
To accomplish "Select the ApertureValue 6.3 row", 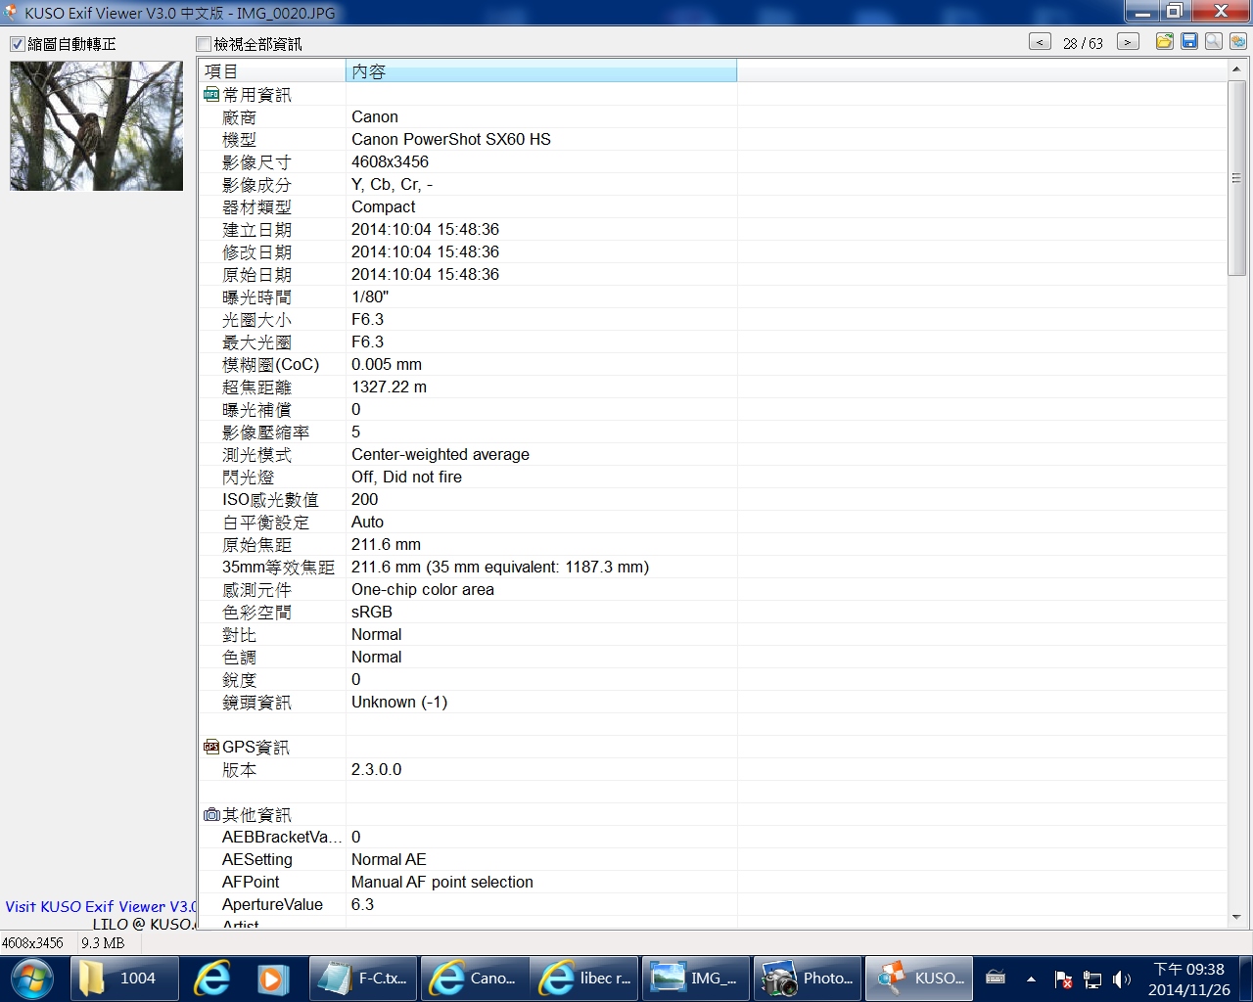I will point(713,905).
